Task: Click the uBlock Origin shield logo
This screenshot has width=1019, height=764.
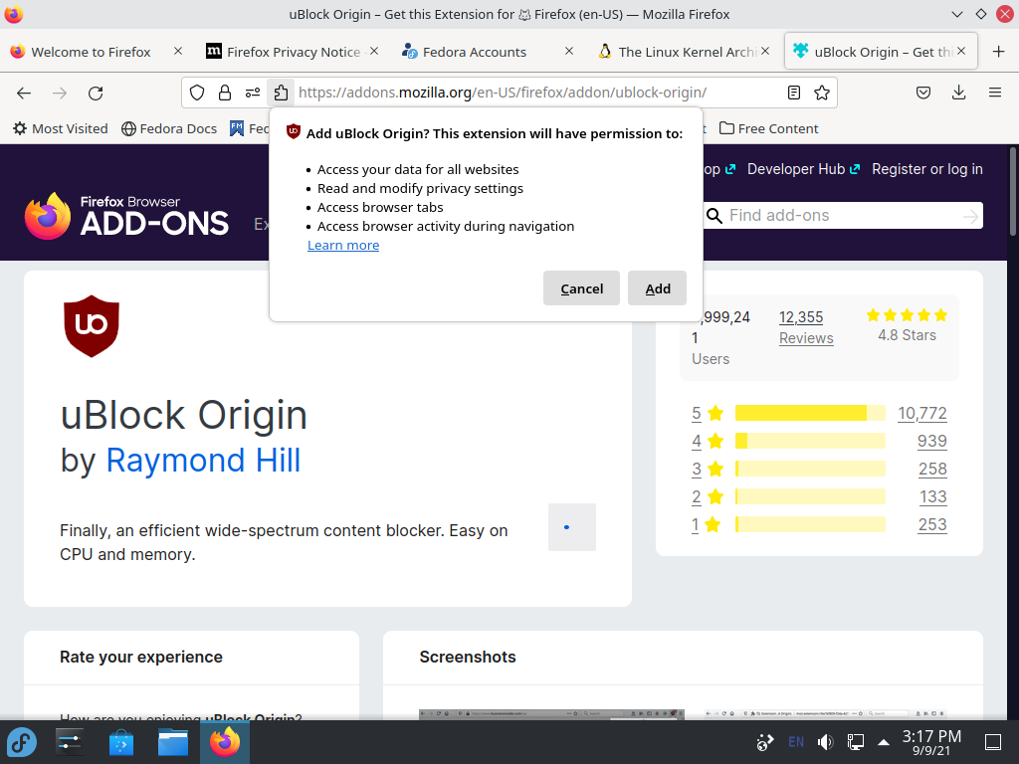Action: click(92, 326)
